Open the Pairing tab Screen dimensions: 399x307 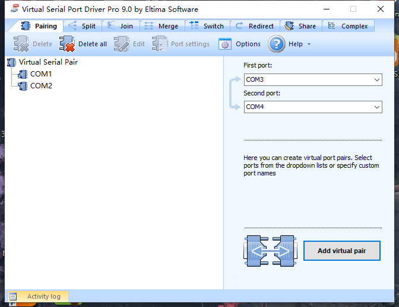[38, 26]
